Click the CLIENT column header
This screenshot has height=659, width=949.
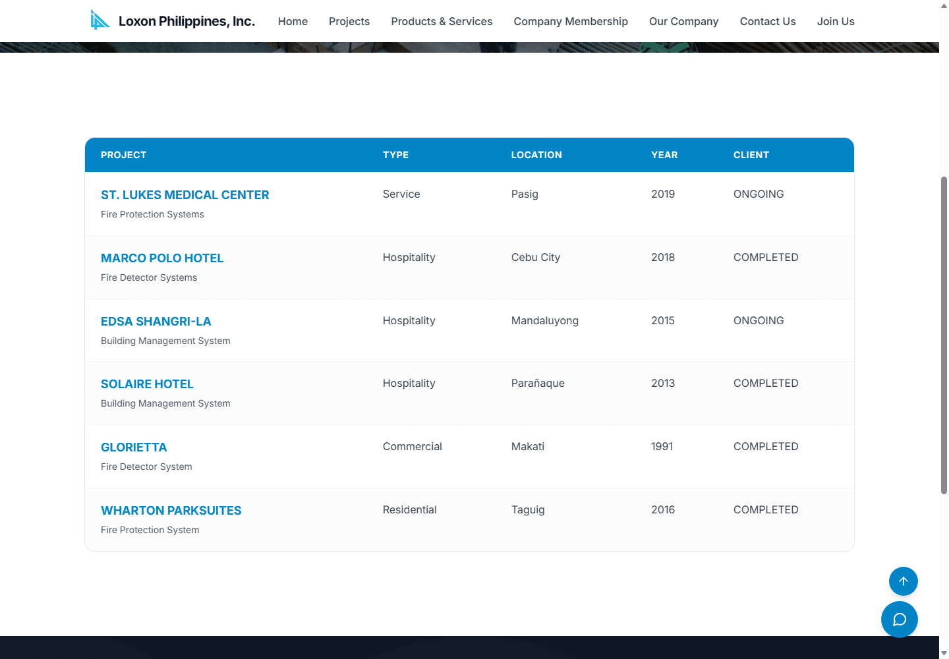(751, 155)
